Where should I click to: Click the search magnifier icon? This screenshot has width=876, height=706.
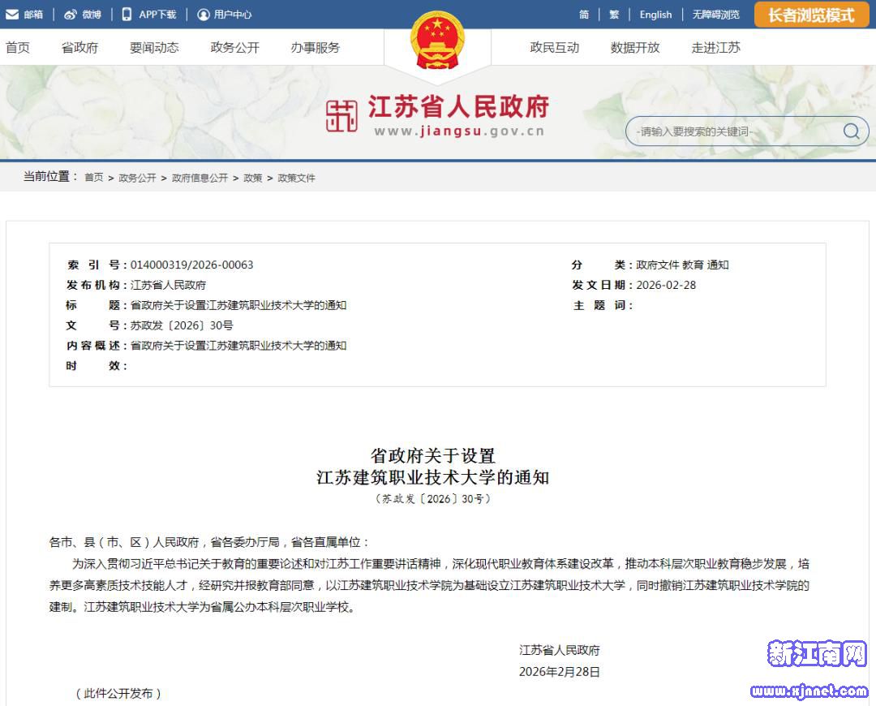[x=851, y=131]
